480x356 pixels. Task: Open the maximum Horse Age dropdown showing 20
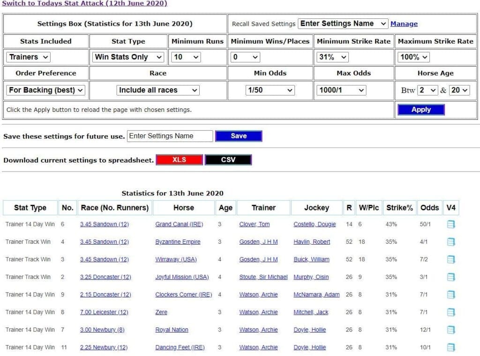[x=459, y=90]
